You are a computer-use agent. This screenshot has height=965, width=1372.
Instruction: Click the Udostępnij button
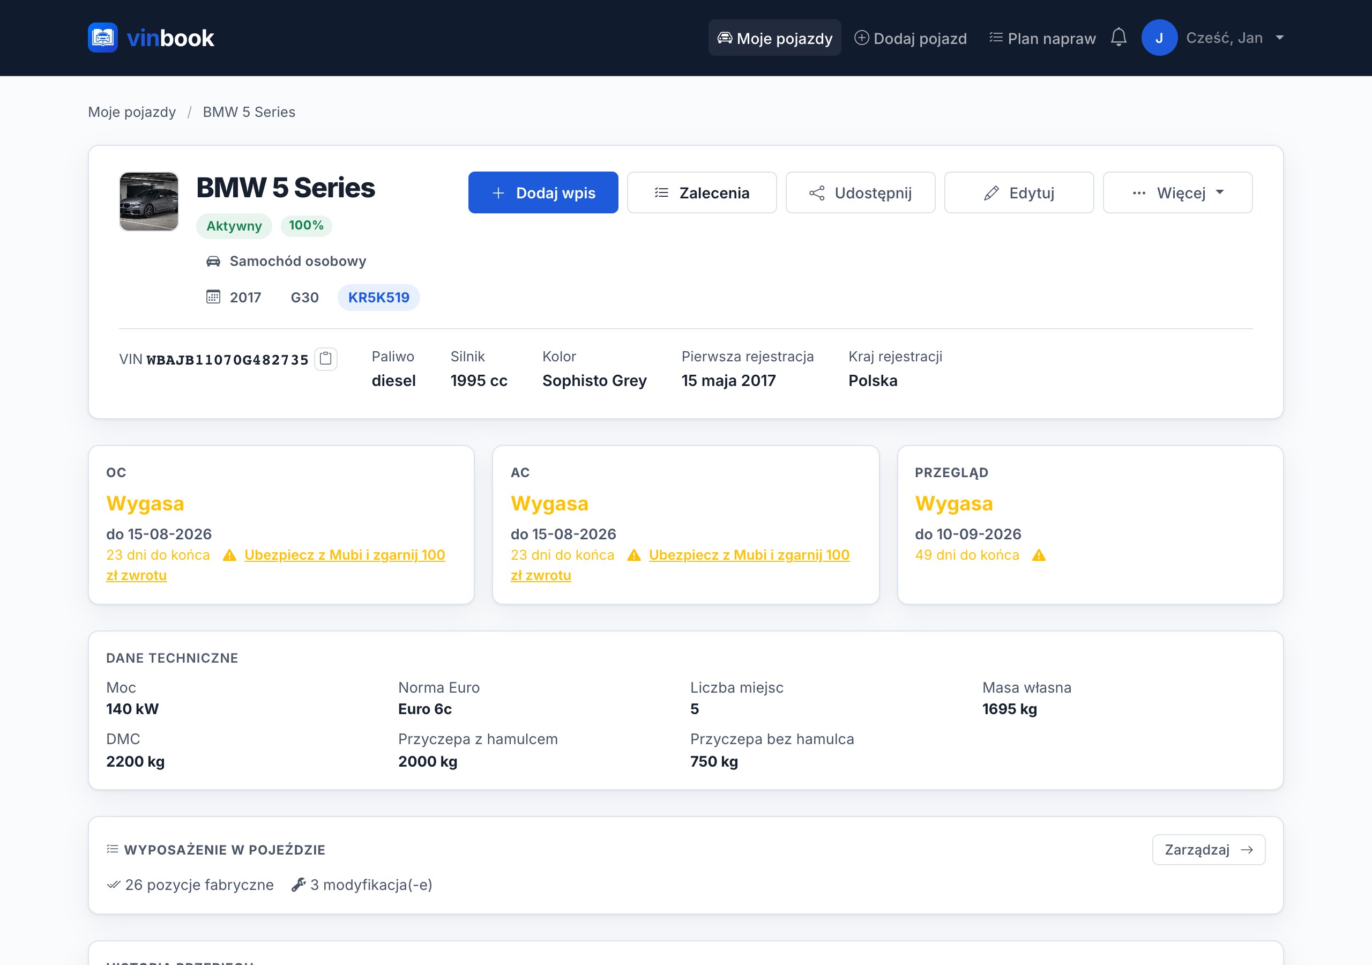point(860,192)
